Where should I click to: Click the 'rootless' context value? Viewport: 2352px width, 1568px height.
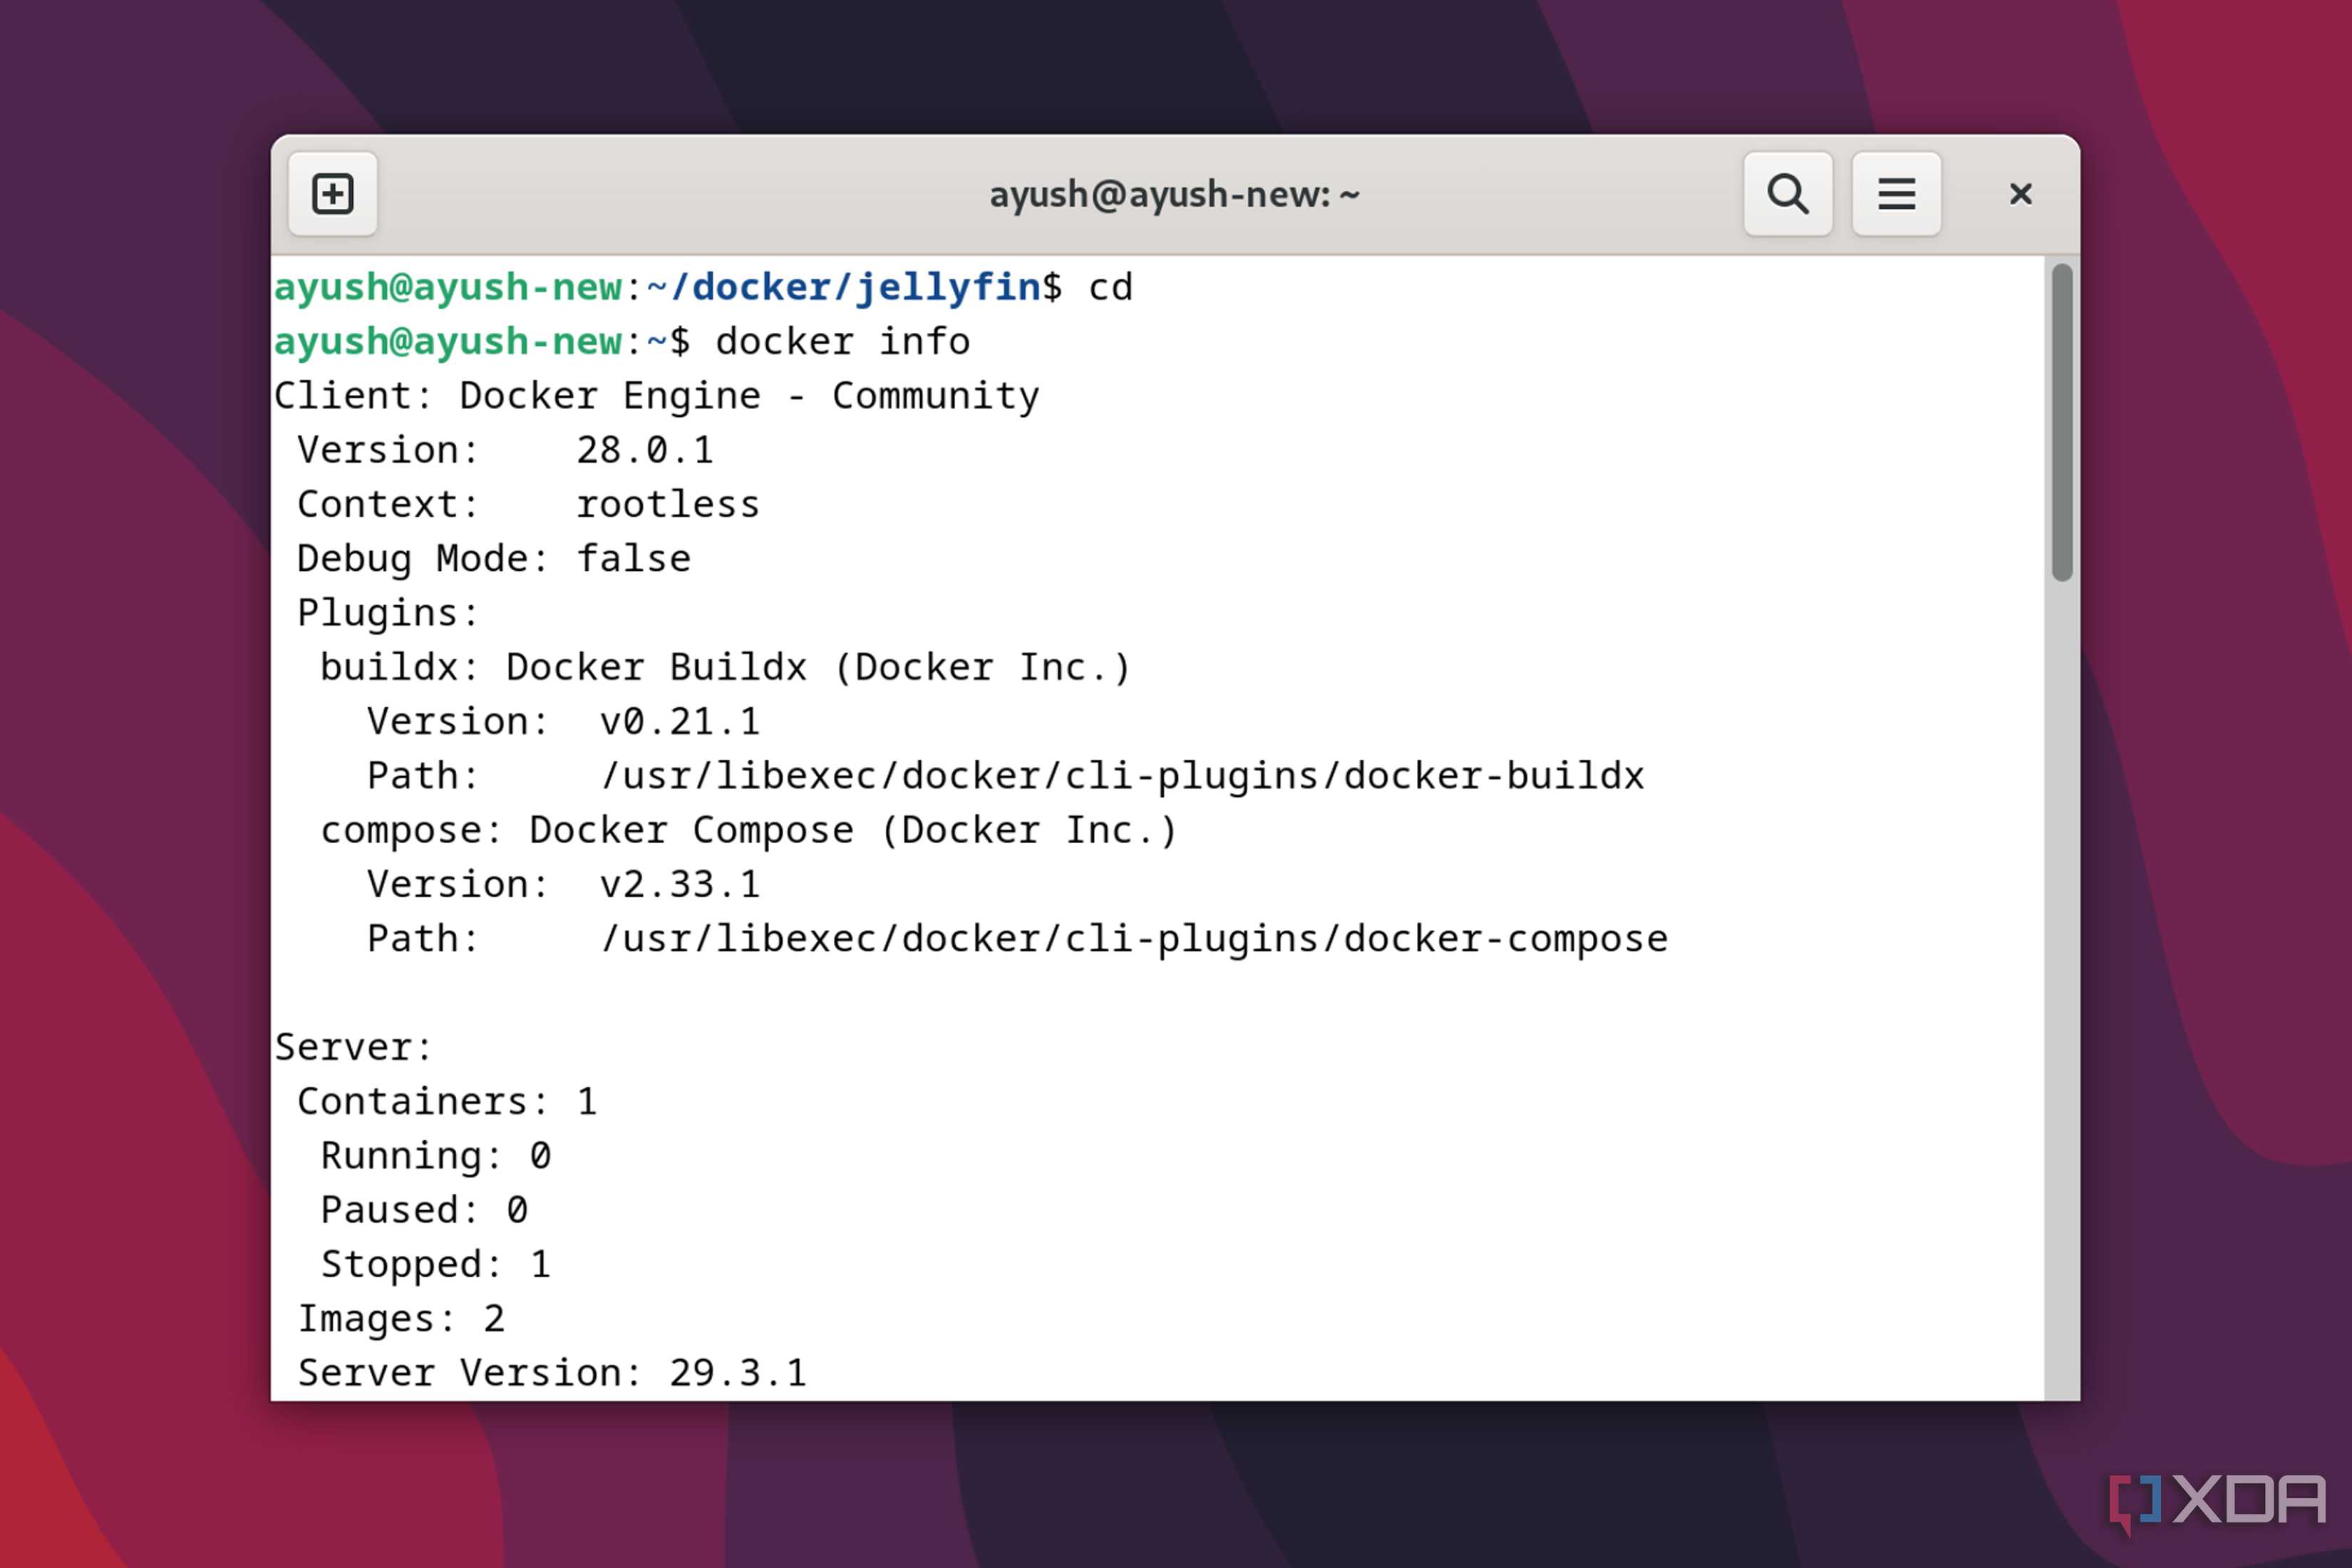[668, 505]
